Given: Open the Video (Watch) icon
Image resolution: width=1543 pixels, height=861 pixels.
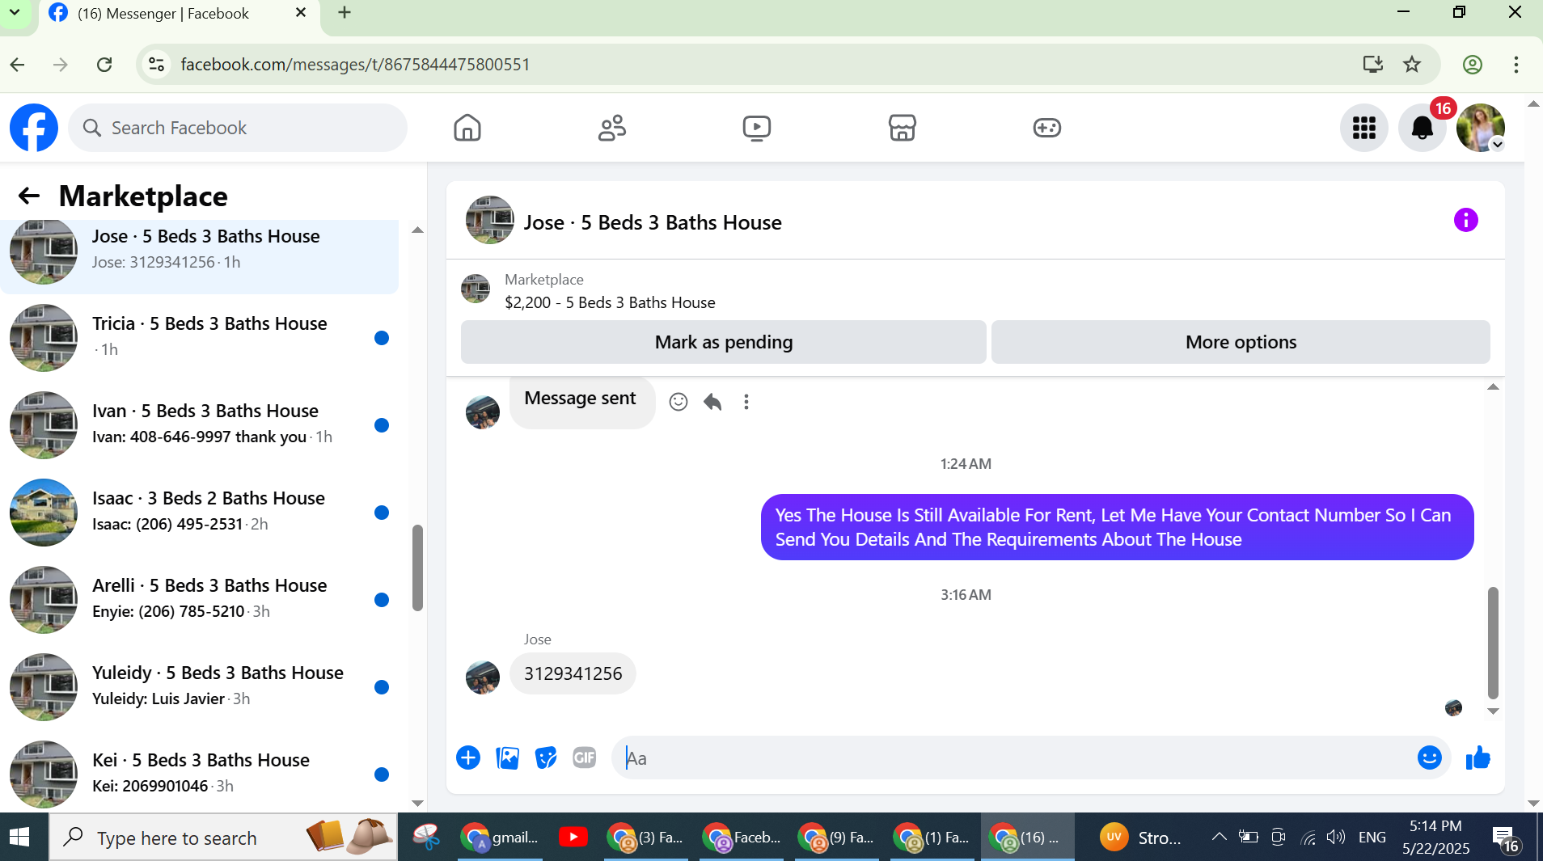Looking at the screenshot, I should 757,128.
